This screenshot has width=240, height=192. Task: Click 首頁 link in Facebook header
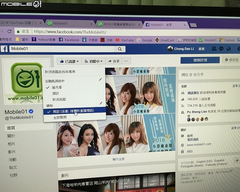point(201,49)
